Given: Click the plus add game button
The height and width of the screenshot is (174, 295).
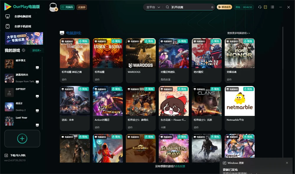Looking at the screenshot, I should click(x=22, y=138).
